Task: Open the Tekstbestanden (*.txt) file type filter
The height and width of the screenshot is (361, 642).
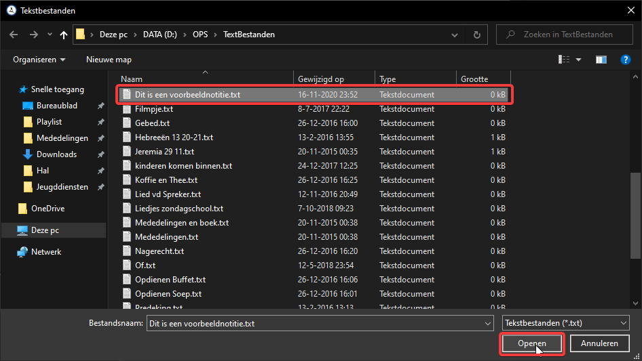Action: tap(565, 323)
